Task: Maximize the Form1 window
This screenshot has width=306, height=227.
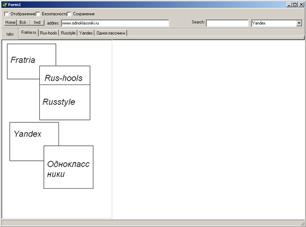Action: click(295, 4)
